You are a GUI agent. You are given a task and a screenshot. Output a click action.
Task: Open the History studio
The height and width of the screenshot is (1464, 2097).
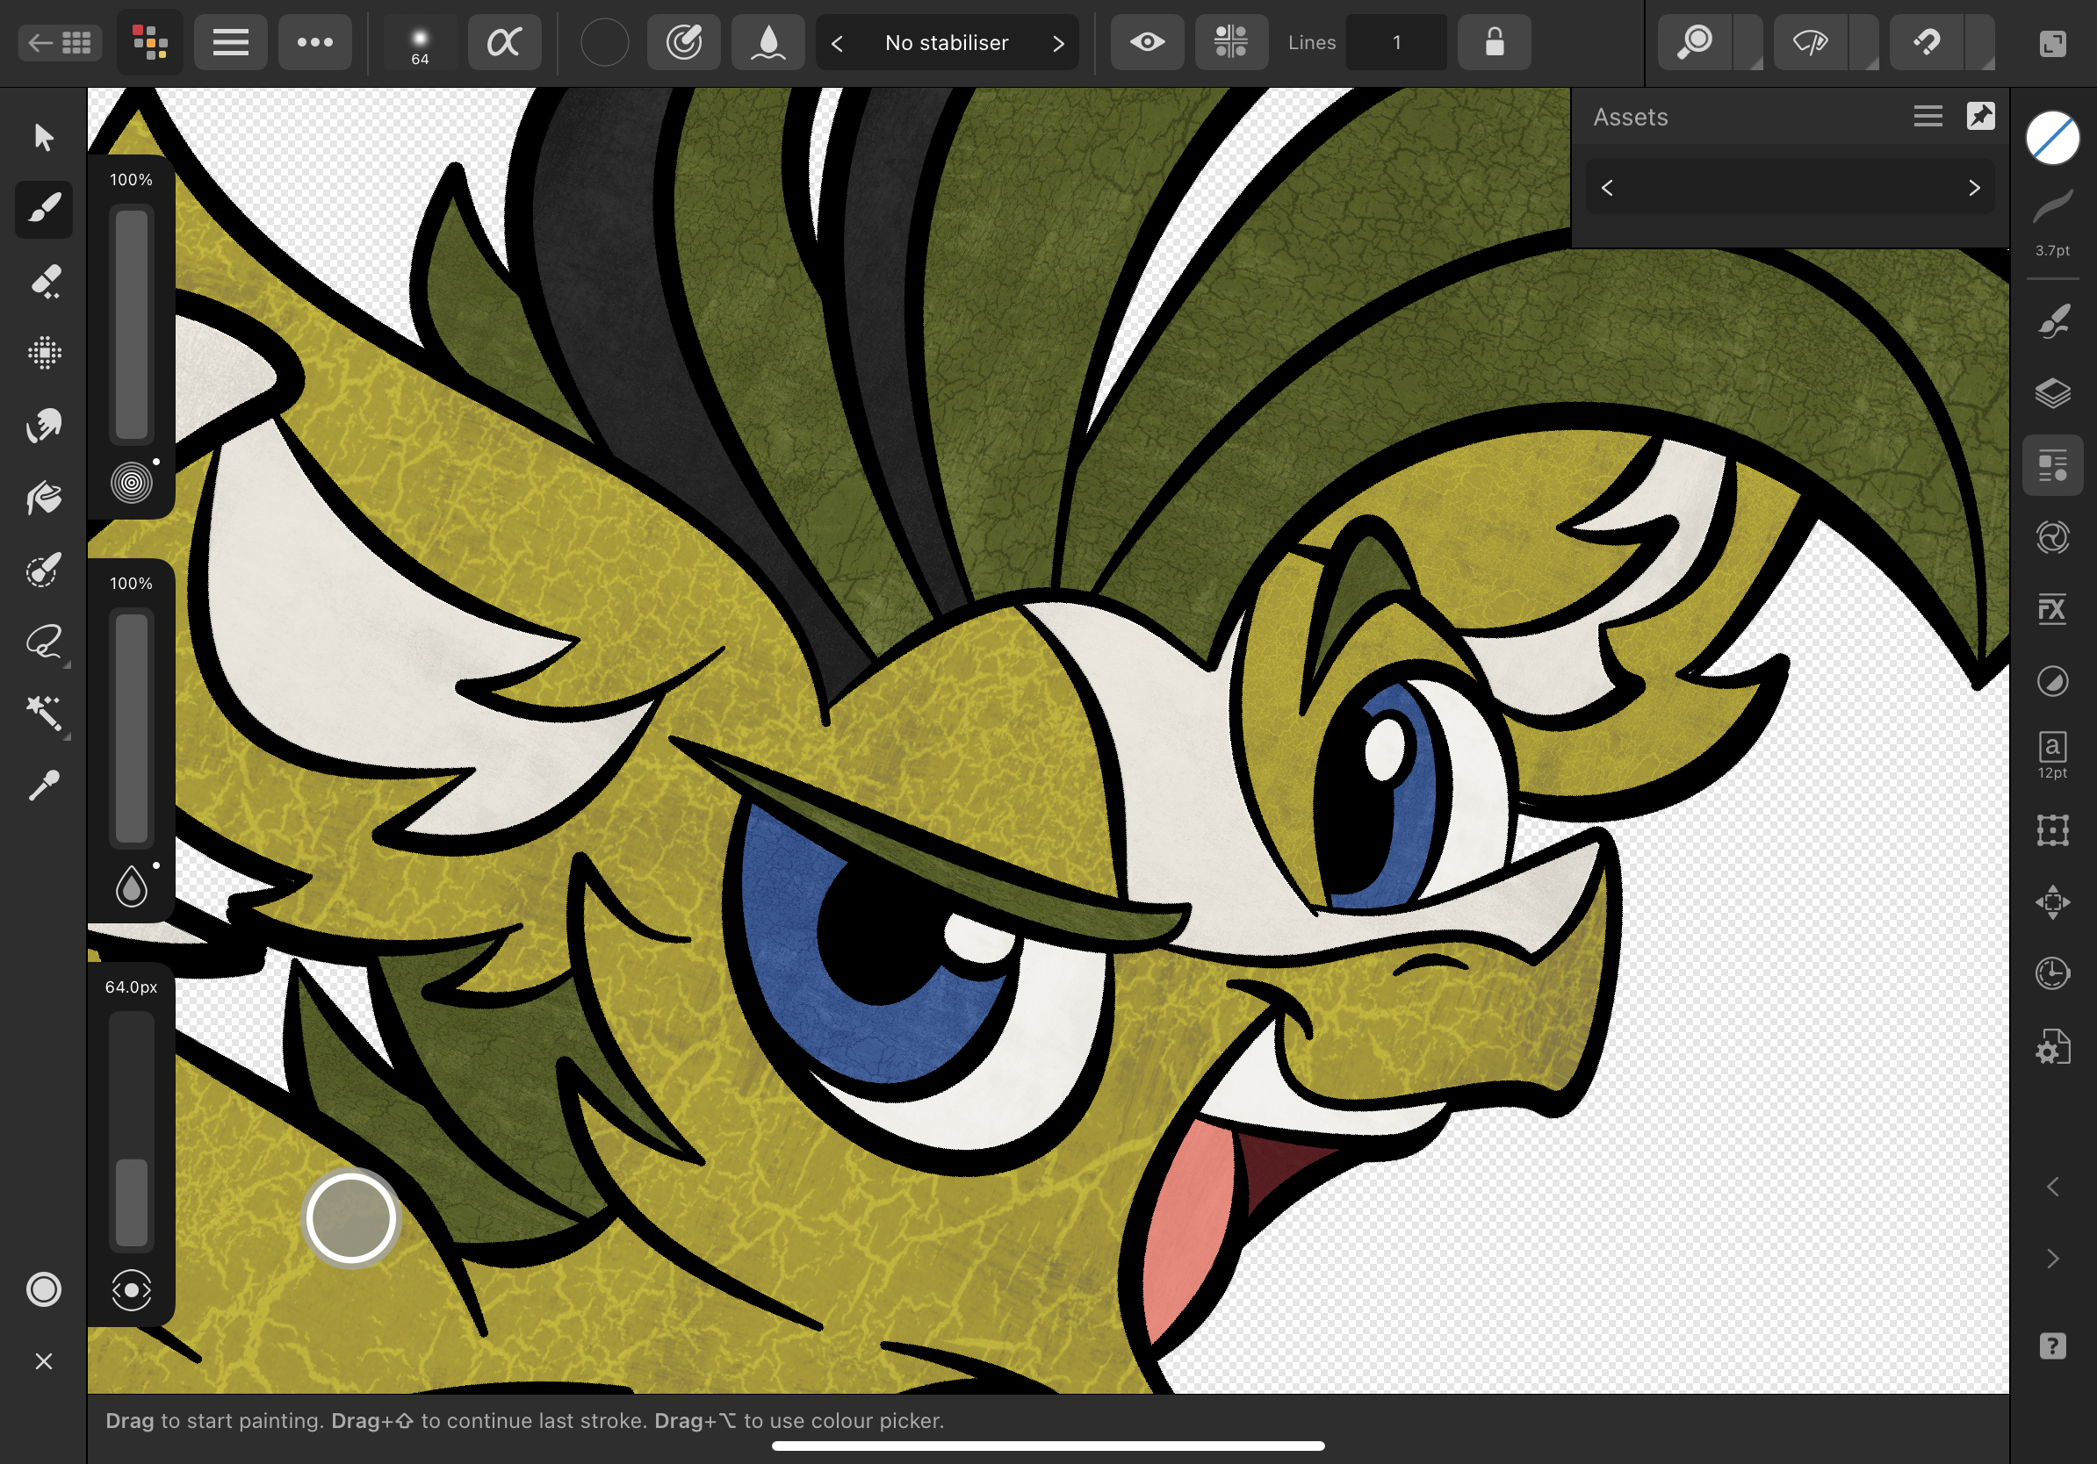tap(2053, 974)
